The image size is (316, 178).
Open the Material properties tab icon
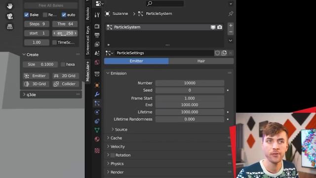click(x=97, y=139)
